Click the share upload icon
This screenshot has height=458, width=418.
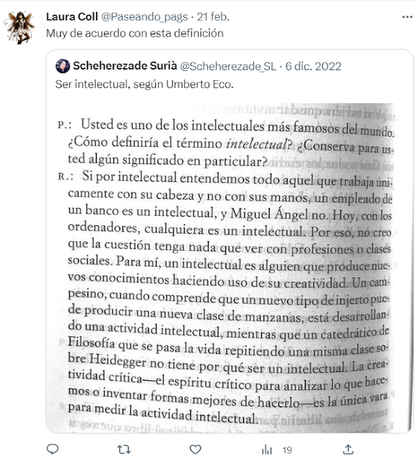coord(348,449)
